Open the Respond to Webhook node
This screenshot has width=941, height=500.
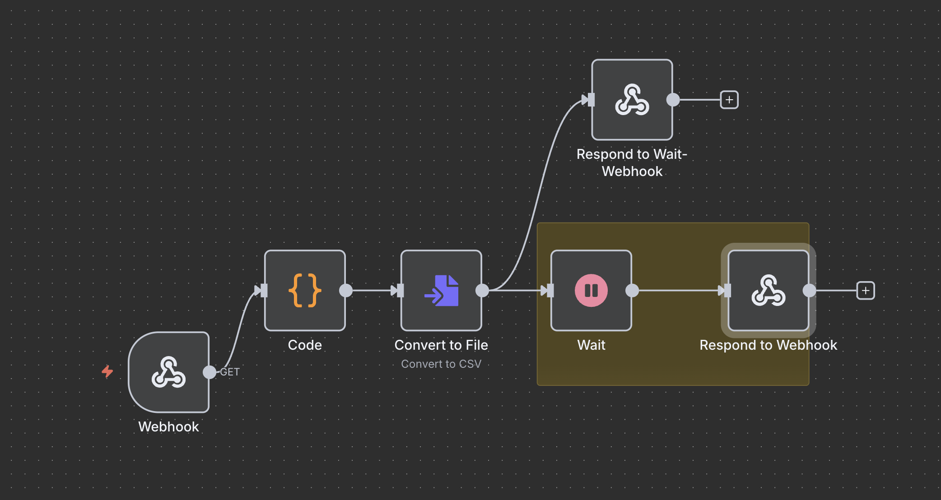pyautogui.click(x=768, y=291)
